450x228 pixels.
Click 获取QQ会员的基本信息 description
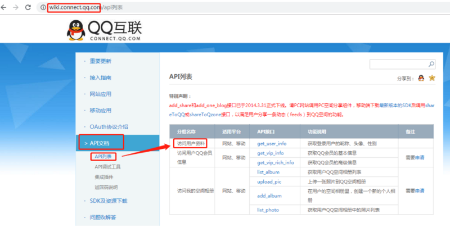pyautogui.click(x=332, y=153)
